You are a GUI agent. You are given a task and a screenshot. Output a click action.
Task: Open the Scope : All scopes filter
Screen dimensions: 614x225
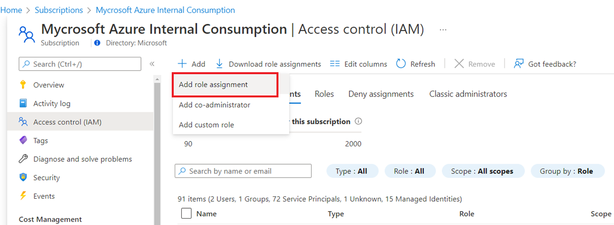[x=482, y=171]
